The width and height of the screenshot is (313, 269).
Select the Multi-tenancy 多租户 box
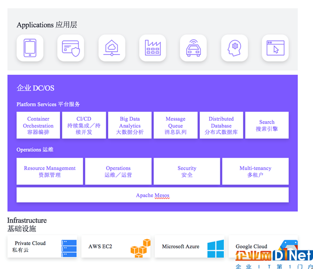click(255, 171)
